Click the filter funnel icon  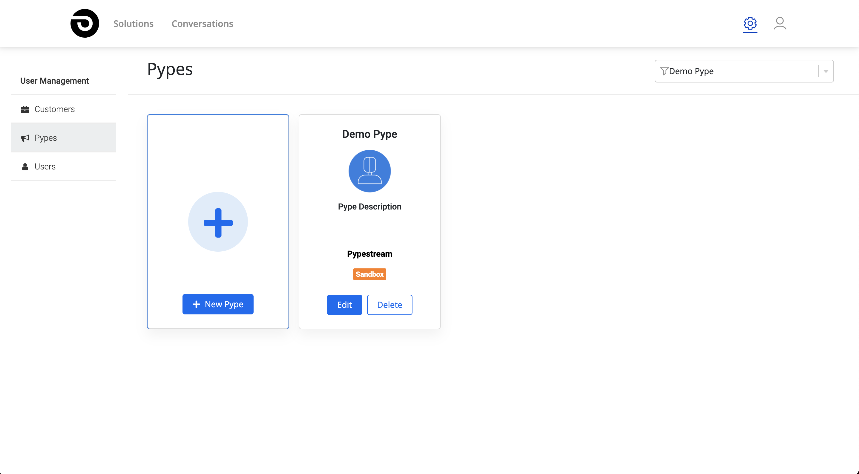coord(664,71)
